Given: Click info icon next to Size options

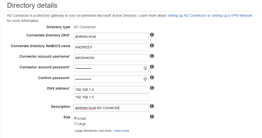Looking at the screenshot, I should coord(152,117).
